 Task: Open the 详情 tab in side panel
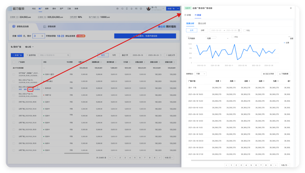point(188,15)
